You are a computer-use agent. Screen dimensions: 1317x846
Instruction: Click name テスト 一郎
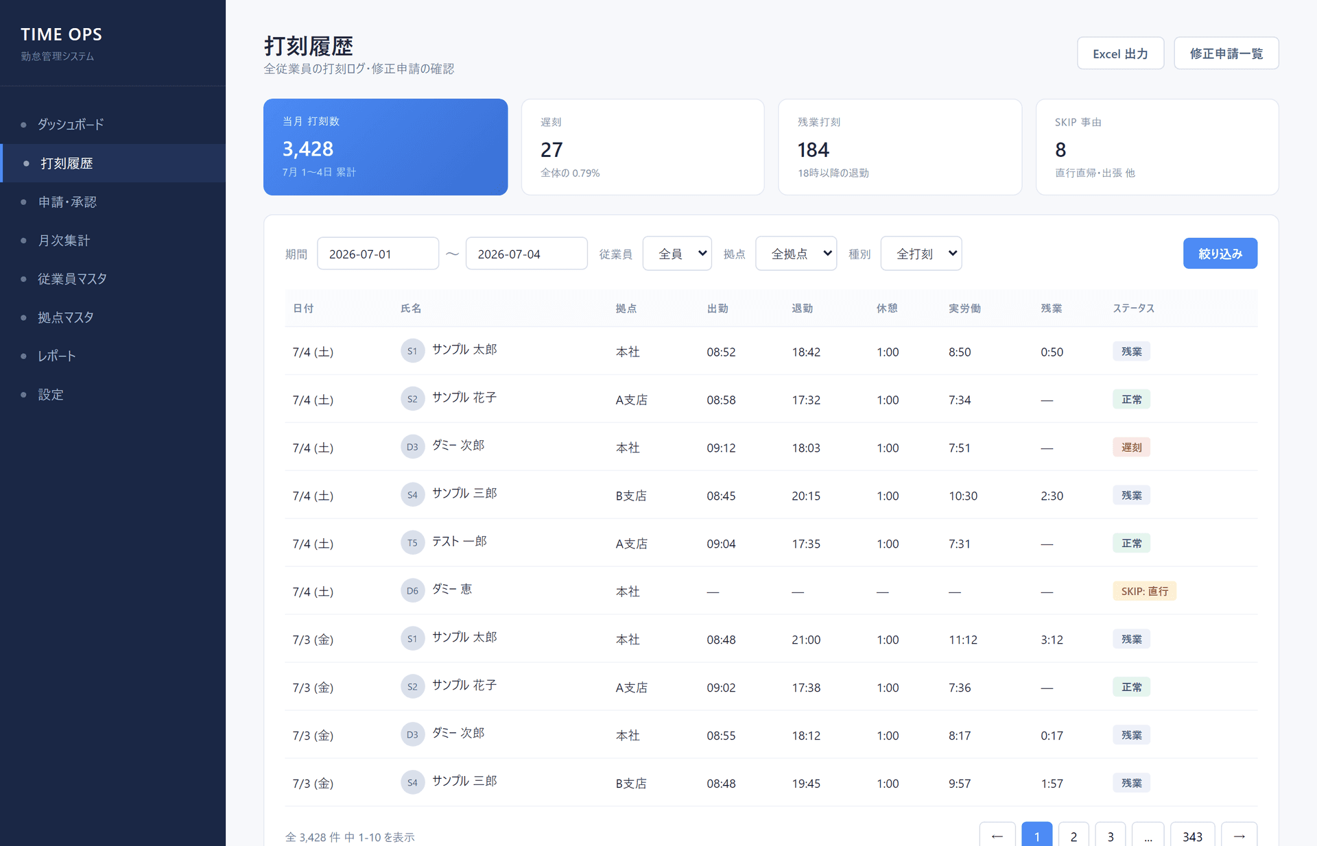(459, 542)
